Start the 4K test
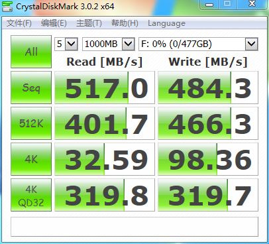Screen dimensions: 269x244 click(x=31, y=159)
